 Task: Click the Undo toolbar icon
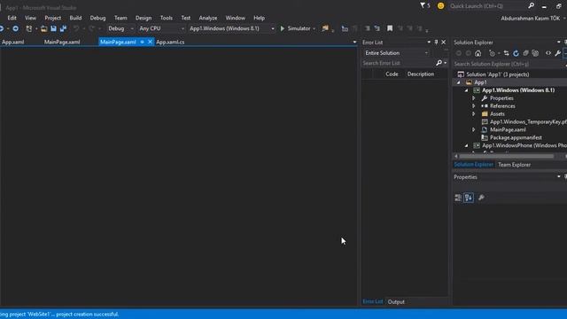[76, 28]
